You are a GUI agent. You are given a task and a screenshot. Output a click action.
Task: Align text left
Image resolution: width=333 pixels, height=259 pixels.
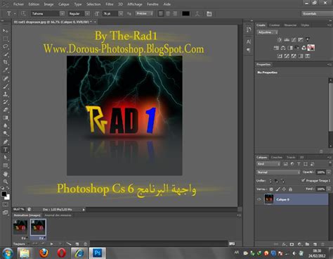[x=161, y=13]
